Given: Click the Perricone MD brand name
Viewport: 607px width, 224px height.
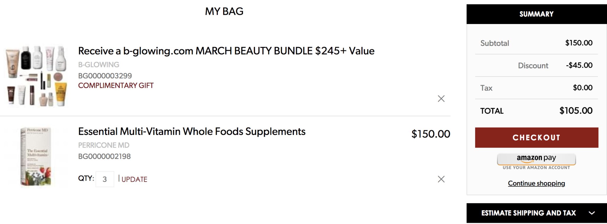Looking at the screenshot, I should pyautogui.click(x=104, y=145).
